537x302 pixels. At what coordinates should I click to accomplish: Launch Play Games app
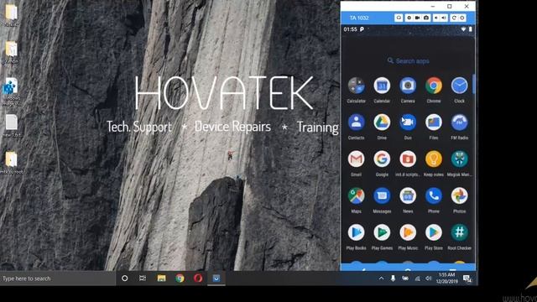(x=382, y=232)
